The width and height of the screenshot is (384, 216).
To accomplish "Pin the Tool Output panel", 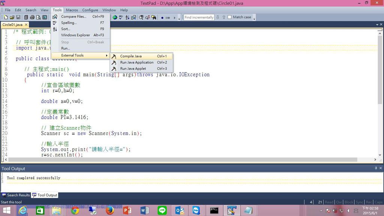I will pyautogui.click(x=376, y=168).
